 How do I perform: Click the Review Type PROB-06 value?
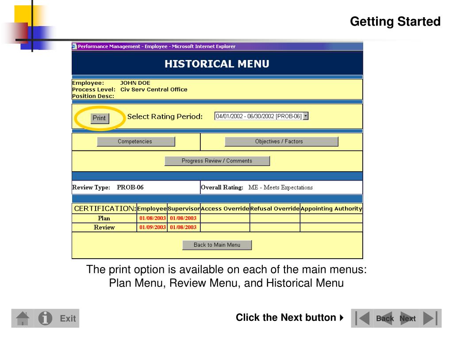130,187
